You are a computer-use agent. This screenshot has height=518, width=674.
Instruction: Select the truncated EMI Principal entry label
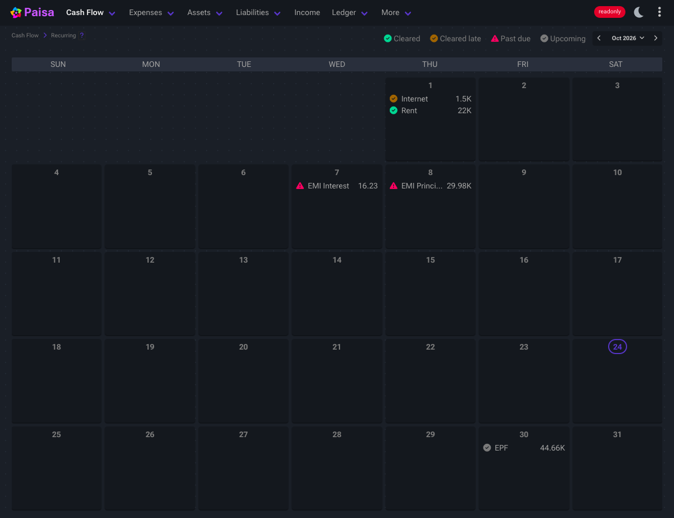coord(422,186)
